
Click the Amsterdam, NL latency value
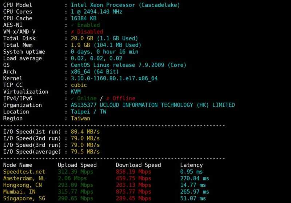pyautogui.click(x=195, y=178)
